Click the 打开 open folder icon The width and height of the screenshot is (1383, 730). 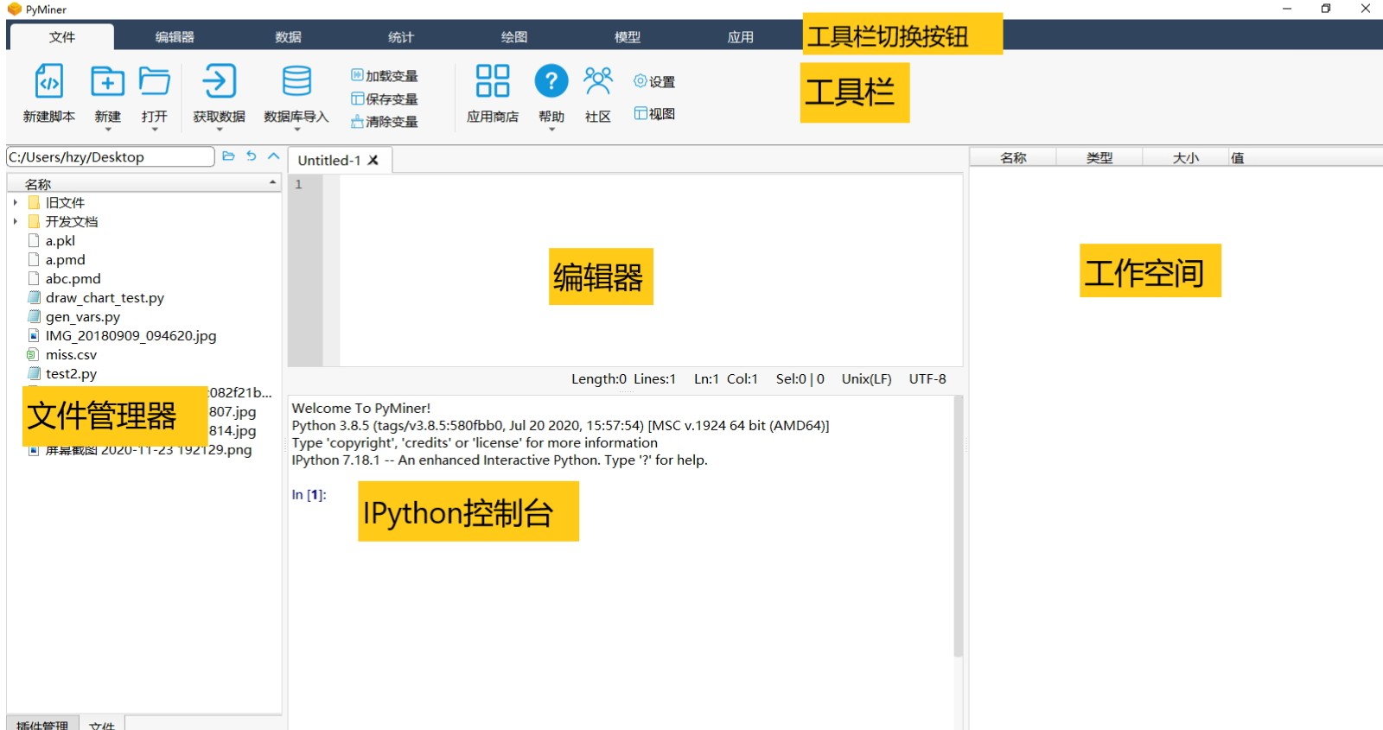(155, 82)
